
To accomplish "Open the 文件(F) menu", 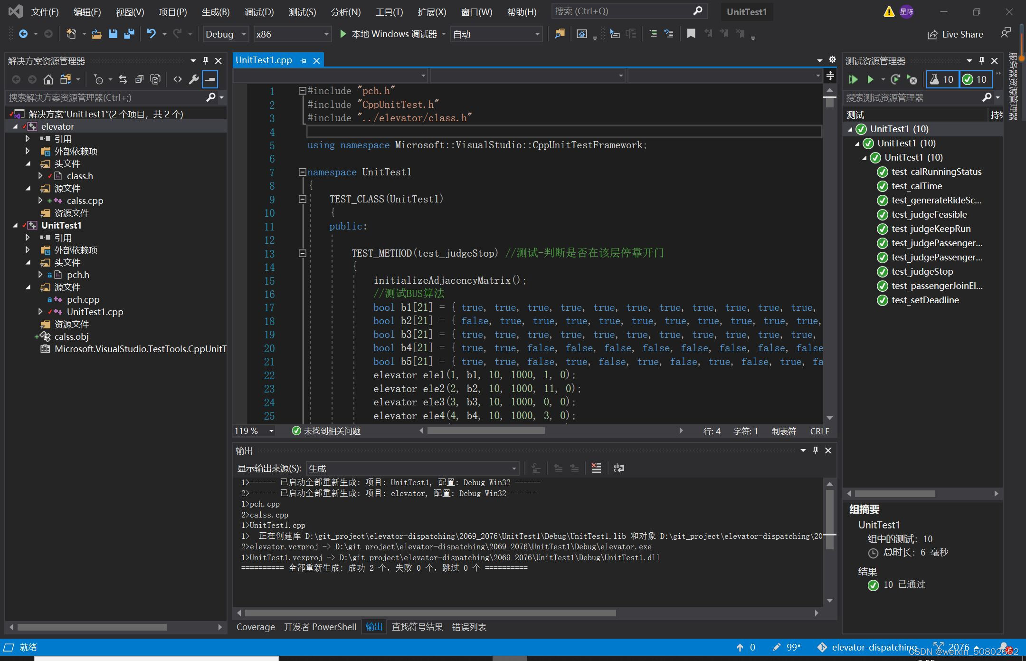I will coord(45,12).
